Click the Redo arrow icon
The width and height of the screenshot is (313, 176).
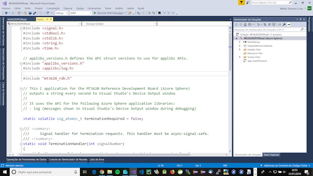[48, 13]
